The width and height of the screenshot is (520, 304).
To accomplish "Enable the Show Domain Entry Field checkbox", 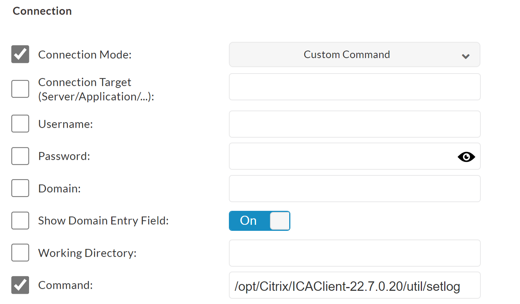I will [20, 220].
